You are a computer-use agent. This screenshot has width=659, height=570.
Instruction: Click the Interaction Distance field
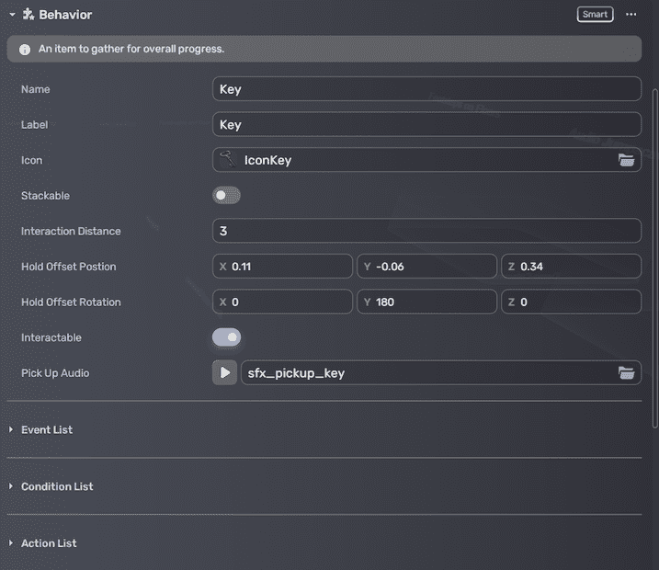(426, 231)
